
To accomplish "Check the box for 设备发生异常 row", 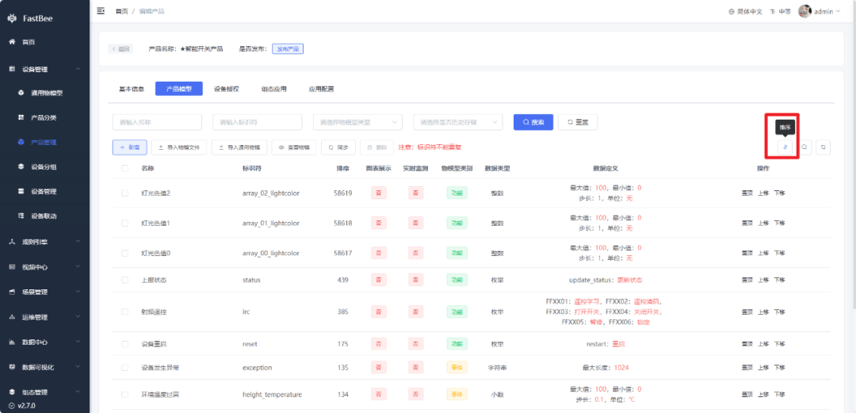I will click(x=125, y=368).
